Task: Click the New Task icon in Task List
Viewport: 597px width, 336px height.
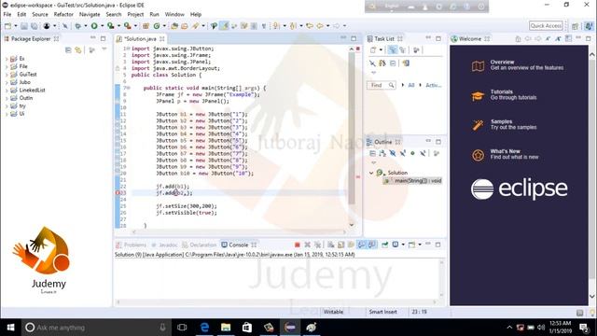Action: (x=373, y=50)
